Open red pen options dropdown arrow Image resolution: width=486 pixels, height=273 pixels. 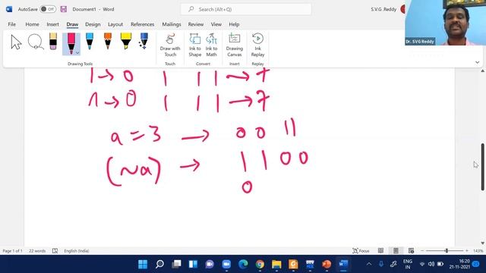pos(77,53)
